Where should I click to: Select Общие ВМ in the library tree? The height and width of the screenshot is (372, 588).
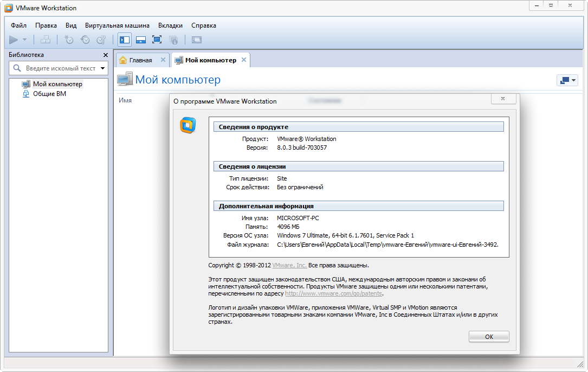pos(49,94)
